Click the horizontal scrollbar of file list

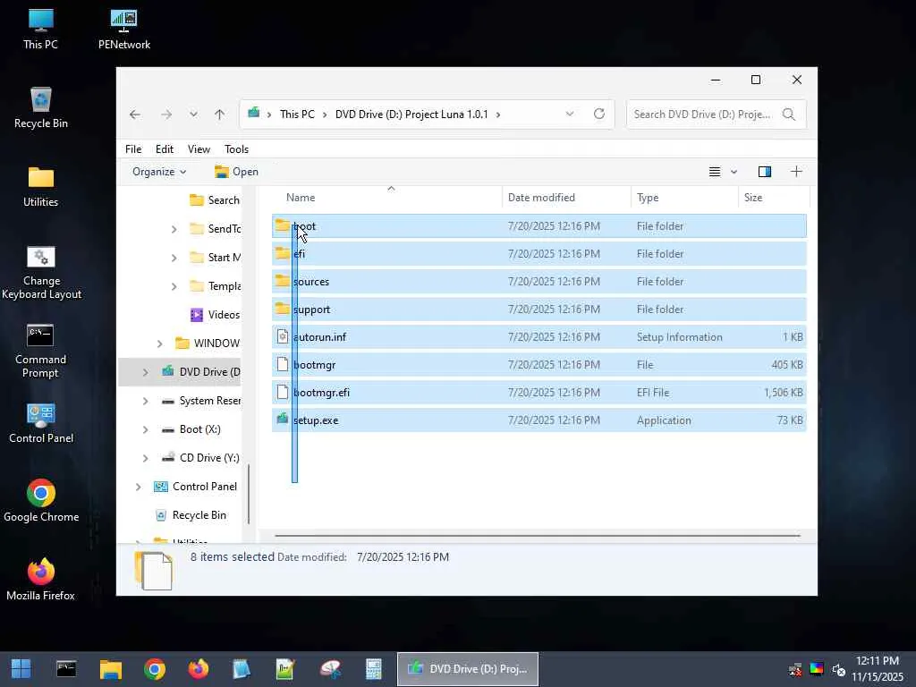click(537, 535)
